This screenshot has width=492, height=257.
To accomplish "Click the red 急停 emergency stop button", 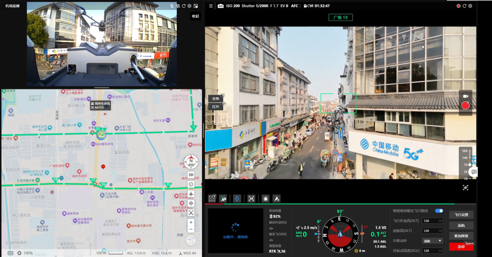I will pyautogui.click(x=461, y=247).
